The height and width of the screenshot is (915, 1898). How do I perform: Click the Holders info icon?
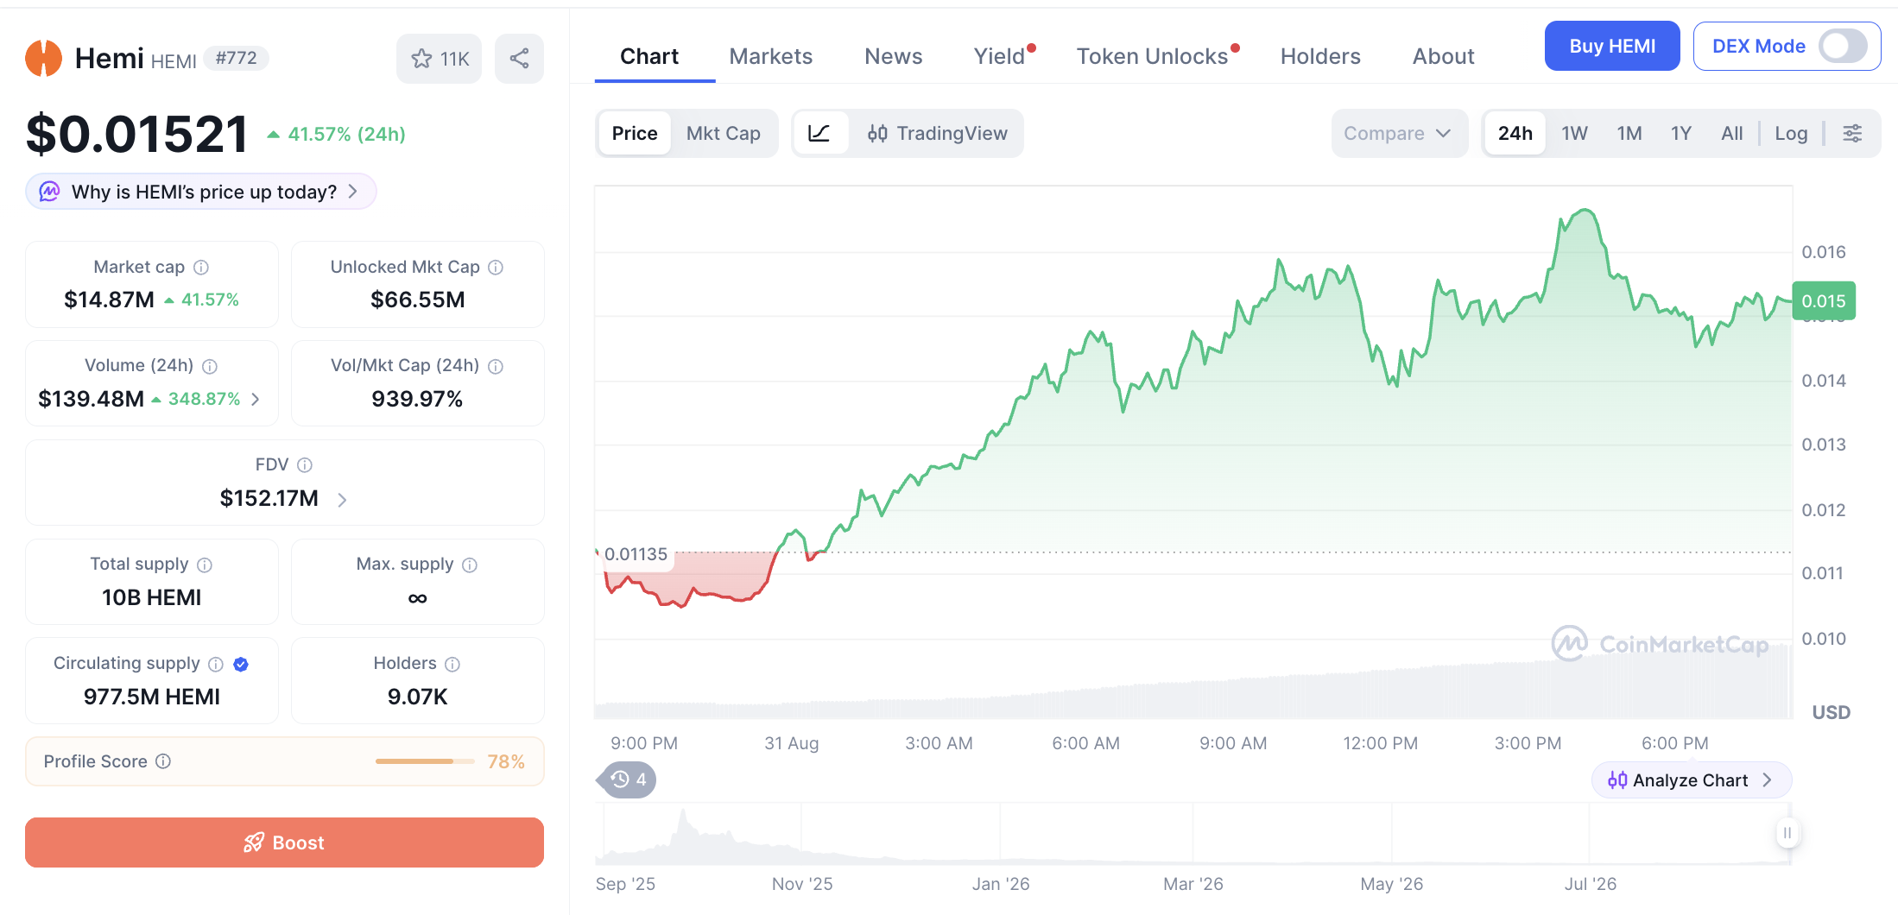pyautogui.click(x=452, y=664)
